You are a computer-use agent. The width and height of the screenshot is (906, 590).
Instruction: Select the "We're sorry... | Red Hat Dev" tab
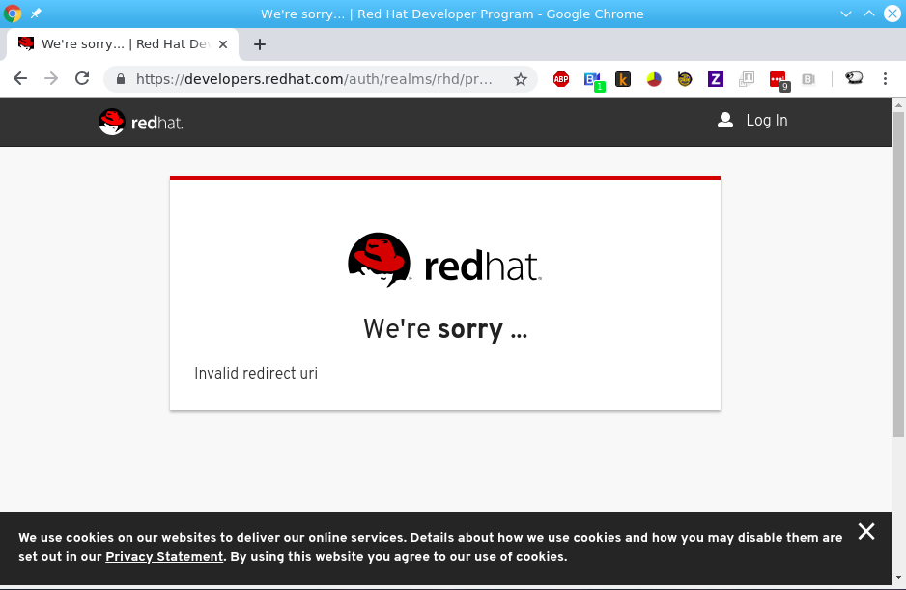click(123, 44)
